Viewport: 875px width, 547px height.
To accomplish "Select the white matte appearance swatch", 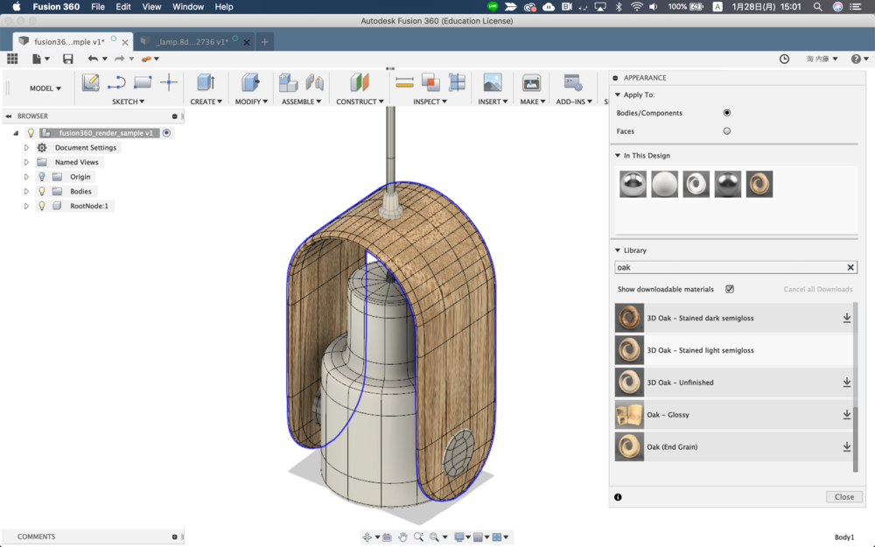I will click(664, 184).
